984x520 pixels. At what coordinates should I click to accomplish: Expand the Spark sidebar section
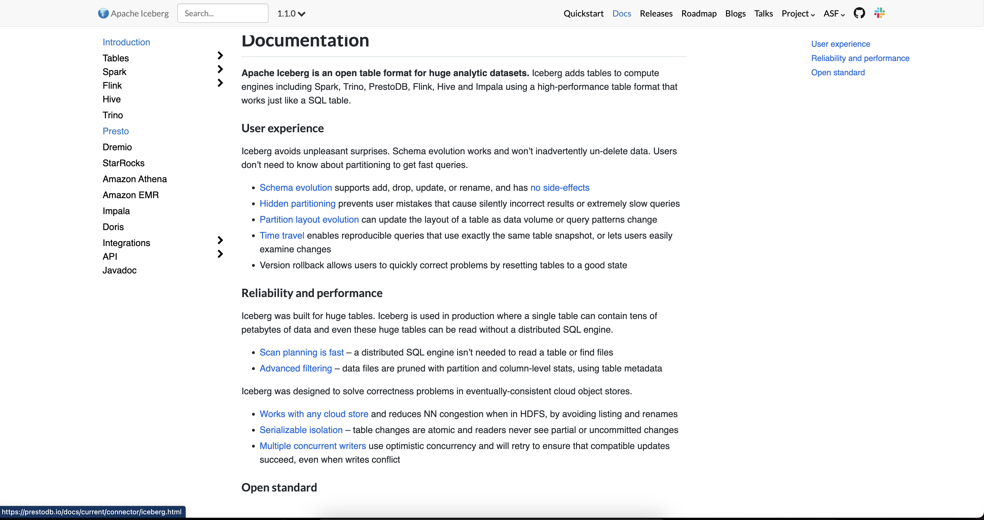pos(220,69)
